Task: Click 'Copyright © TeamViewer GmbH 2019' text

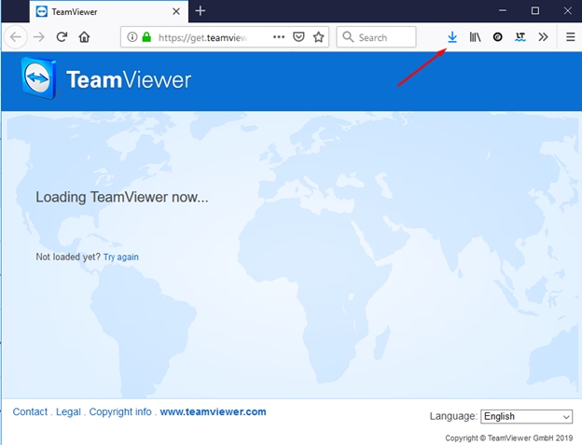Action: [509, 438]
